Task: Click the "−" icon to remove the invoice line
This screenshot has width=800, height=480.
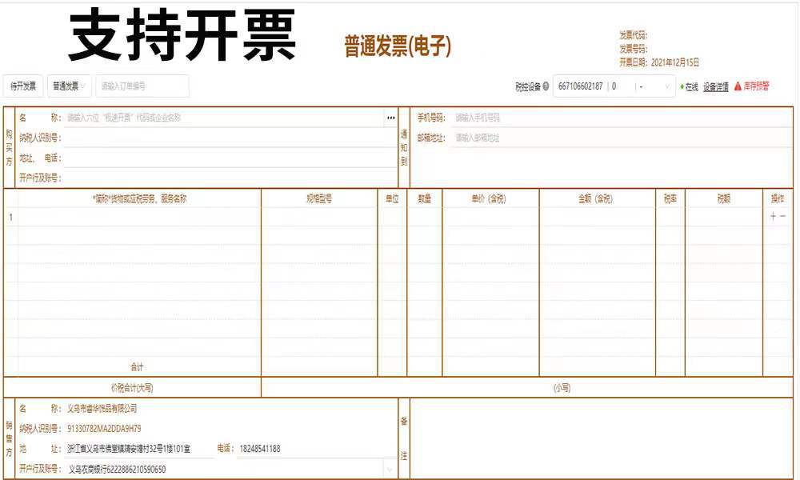Action: click(x=783, y=216)
